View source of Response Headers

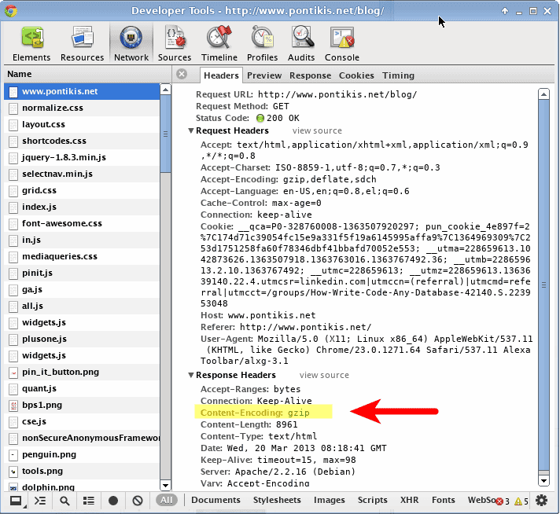[324, 375]
